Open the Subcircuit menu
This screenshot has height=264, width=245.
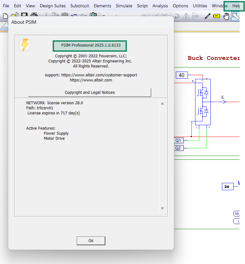(80, 6)
